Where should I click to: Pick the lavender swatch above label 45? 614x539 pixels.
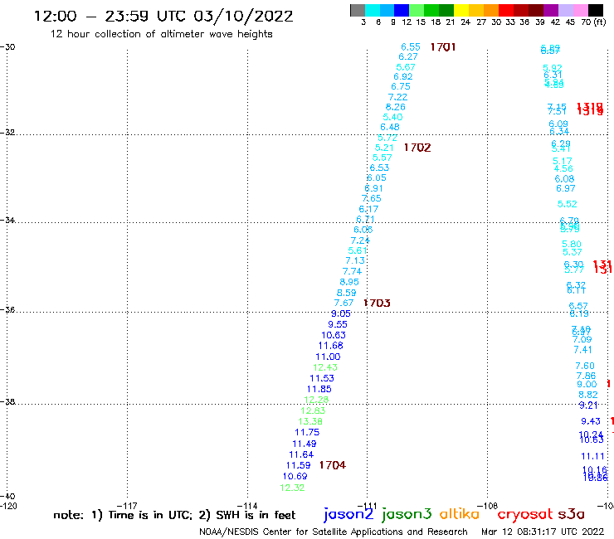tap(565, 10)
